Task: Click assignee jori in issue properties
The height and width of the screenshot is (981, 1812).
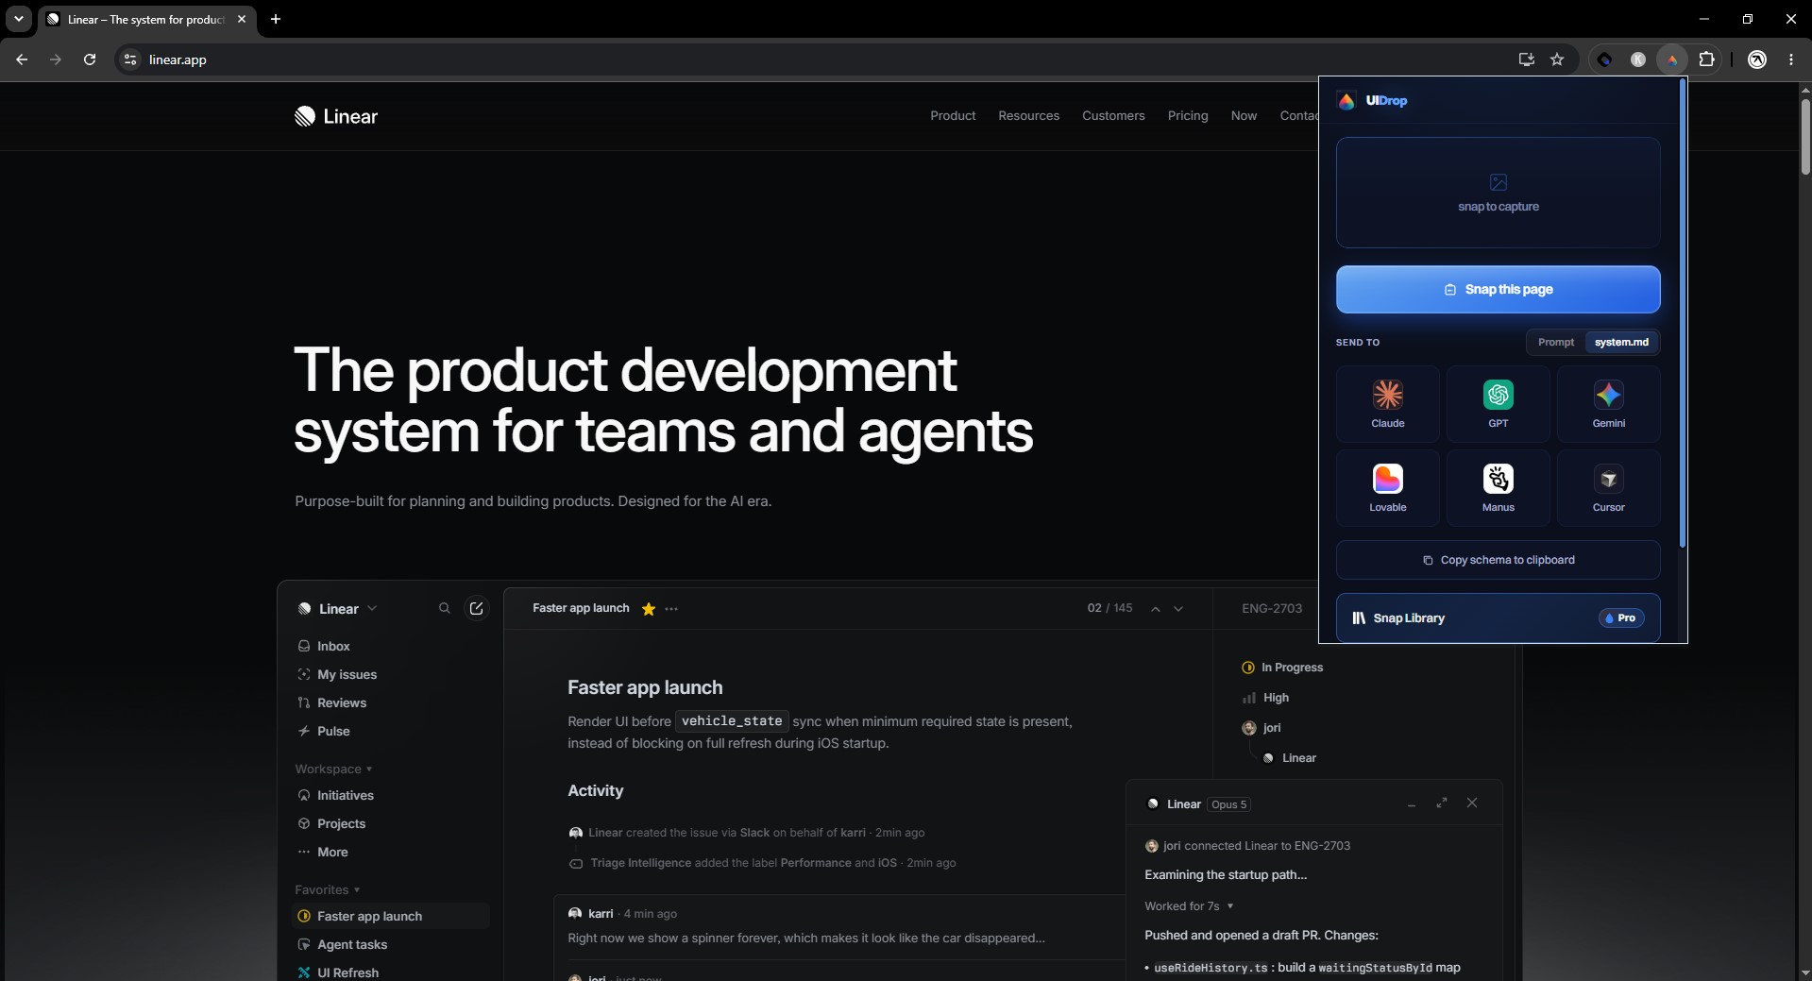Action: (1262, 728)
